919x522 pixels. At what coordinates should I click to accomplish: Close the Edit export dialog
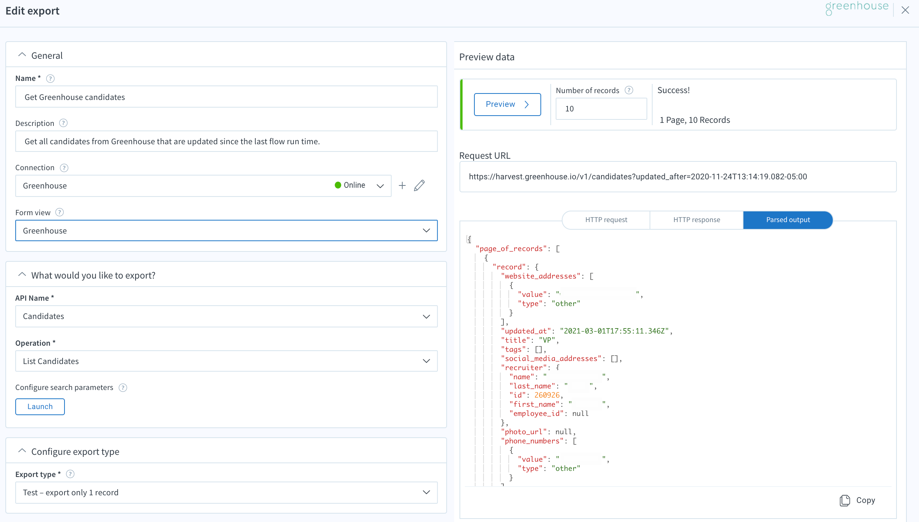coord(905,10)
